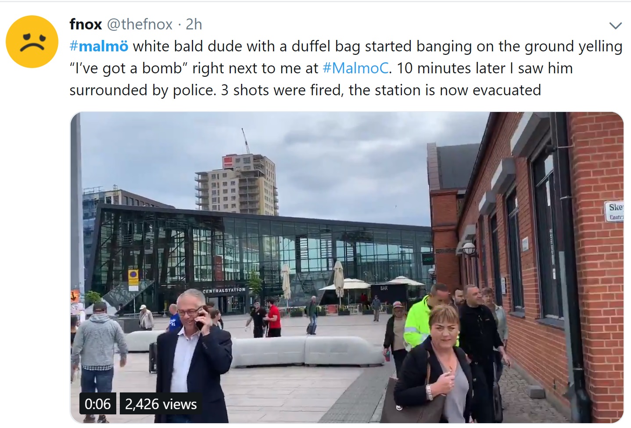Image resolution: width=631 pixels, height=428 pixels.
Task: Click the concrete bench in the plaza
Action: coord(307,351)
